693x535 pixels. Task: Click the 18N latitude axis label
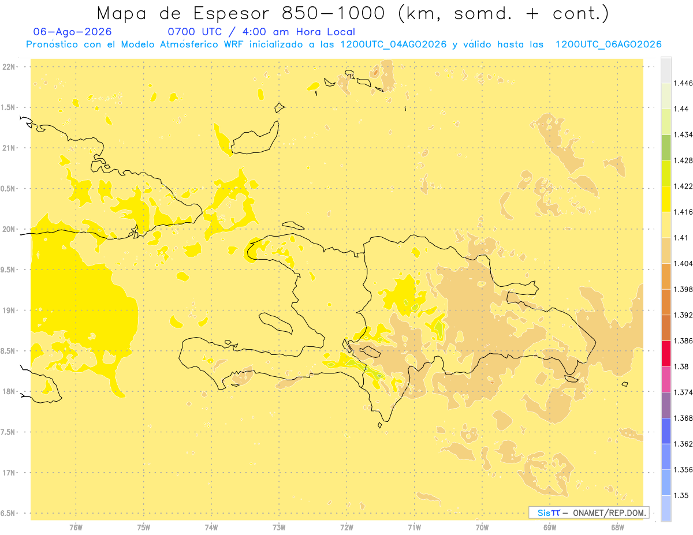click(x=10, y=391)
